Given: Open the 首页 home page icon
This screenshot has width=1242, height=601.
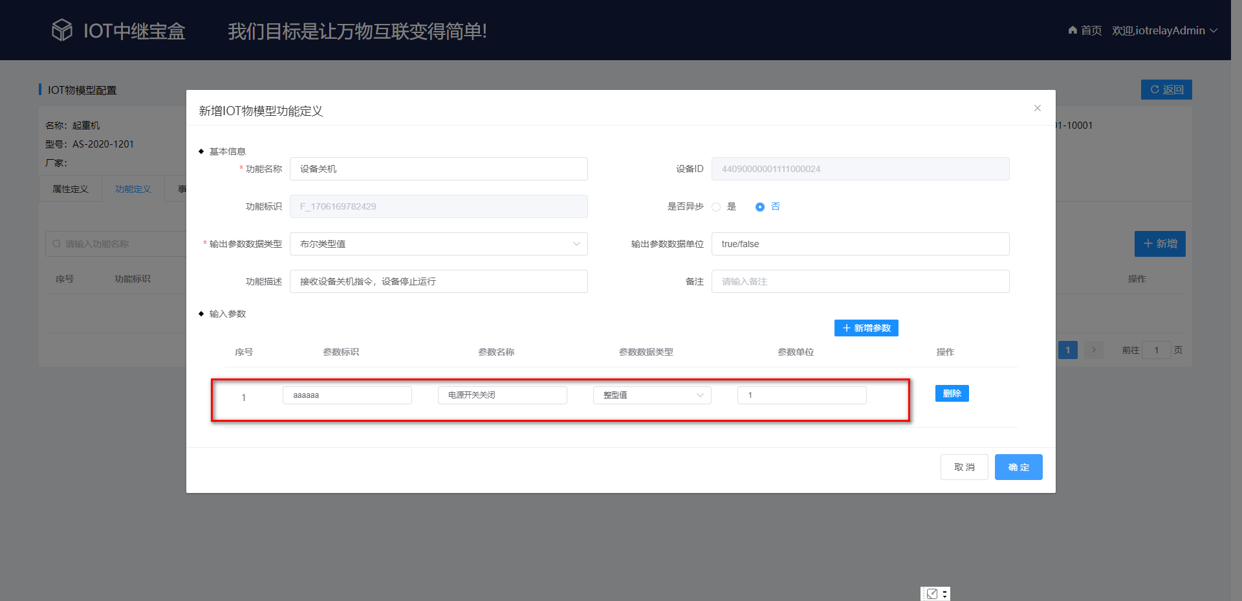Looking at the screenshot, I should click(1072, 30).
